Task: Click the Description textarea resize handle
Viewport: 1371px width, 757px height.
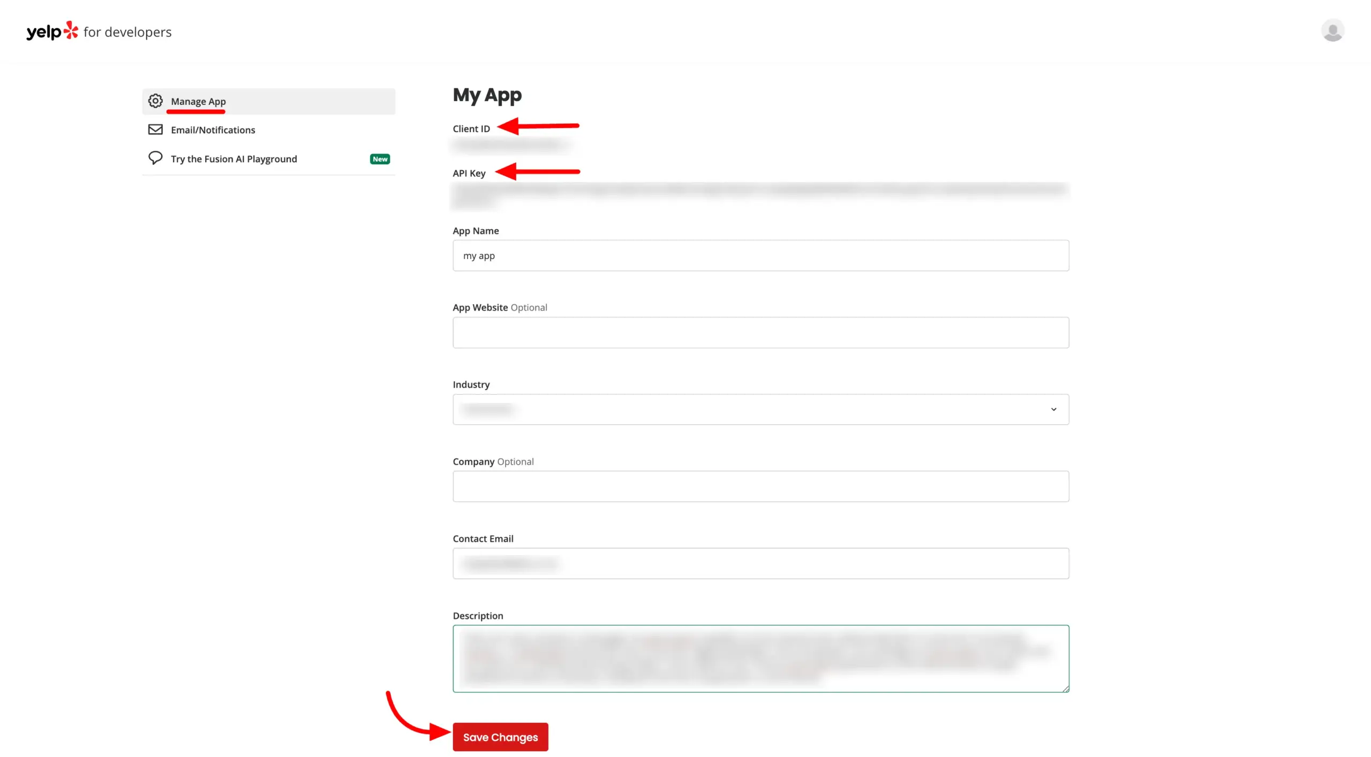Action: (1065, 688)
